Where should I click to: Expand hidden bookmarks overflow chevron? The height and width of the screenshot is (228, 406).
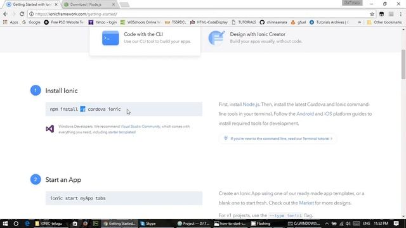360,22
